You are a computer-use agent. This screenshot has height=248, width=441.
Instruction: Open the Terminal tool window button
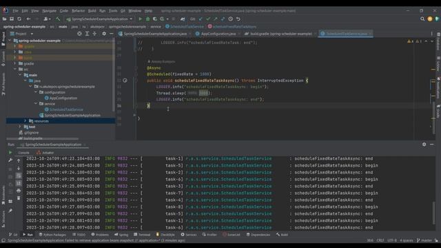[x=142, y=234]
